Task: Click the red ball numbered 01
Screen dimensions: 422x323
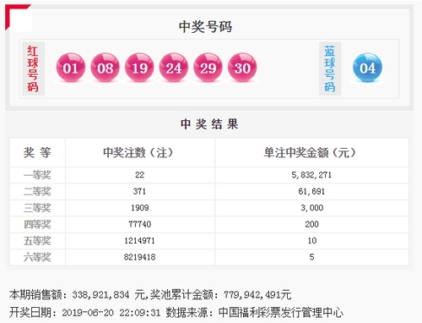Action: (x=71, y=68)
